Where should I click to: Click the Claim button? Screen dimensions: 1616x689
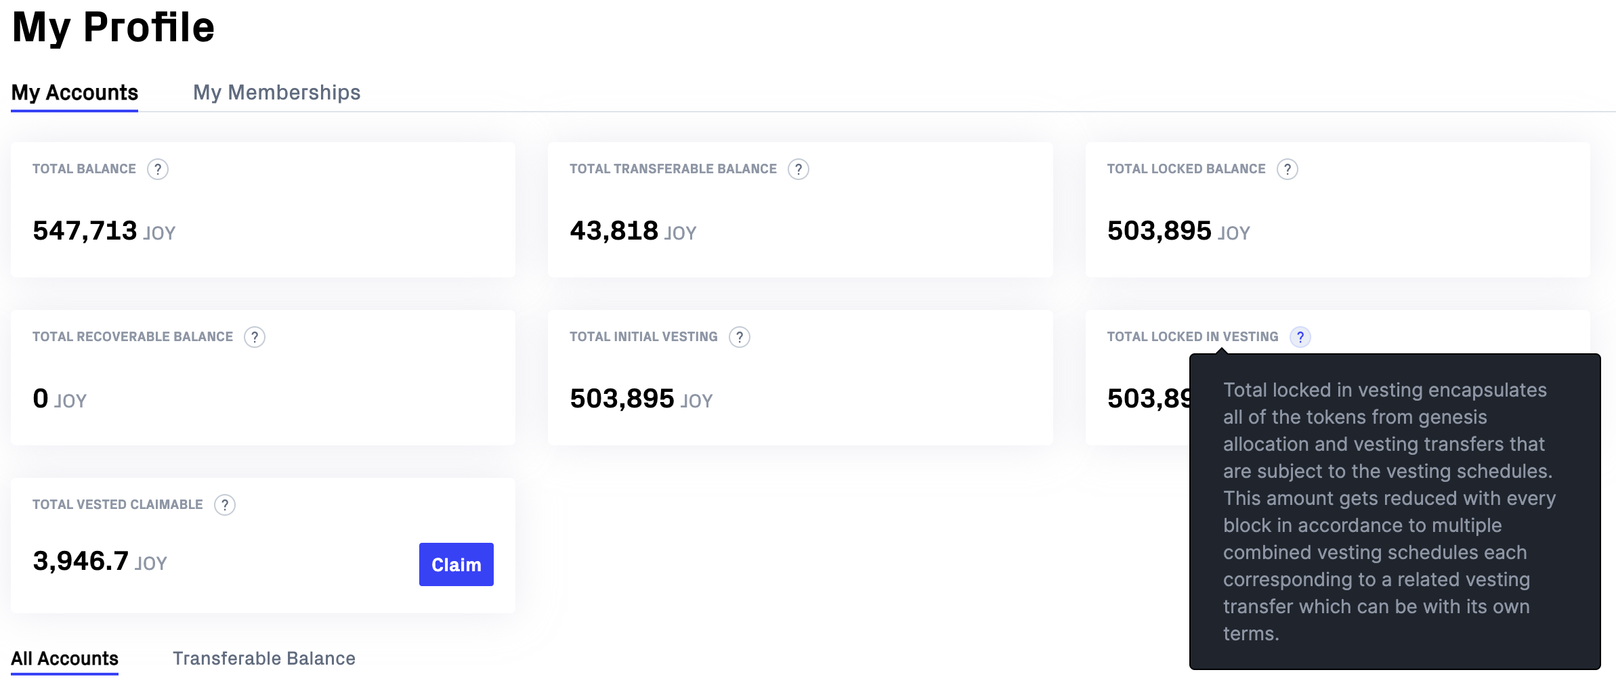[x=456, y=564]
